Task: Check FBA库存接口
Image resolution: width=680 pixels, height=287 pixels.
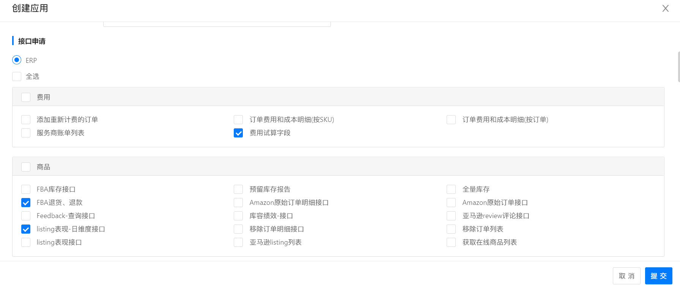Action: (x=26, y=189)
